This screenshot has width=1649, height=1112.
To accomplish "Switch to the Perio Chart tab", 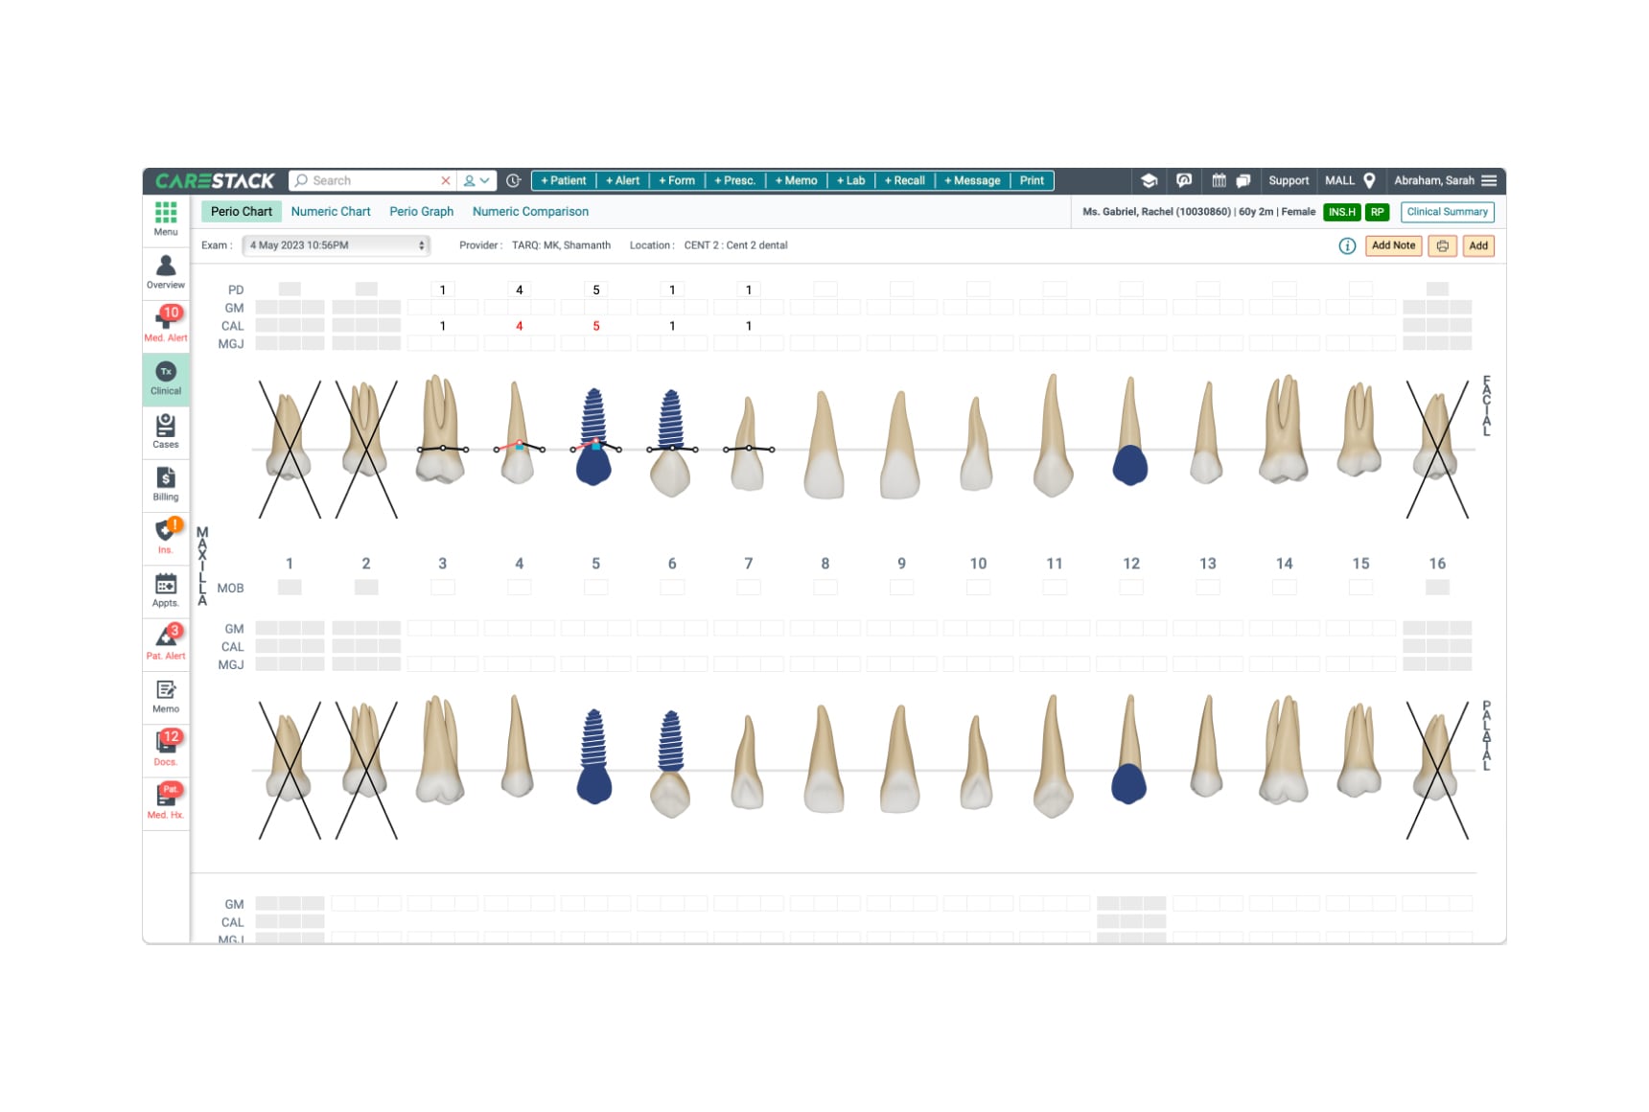I will pyautogui.click(x=242, y=212).
